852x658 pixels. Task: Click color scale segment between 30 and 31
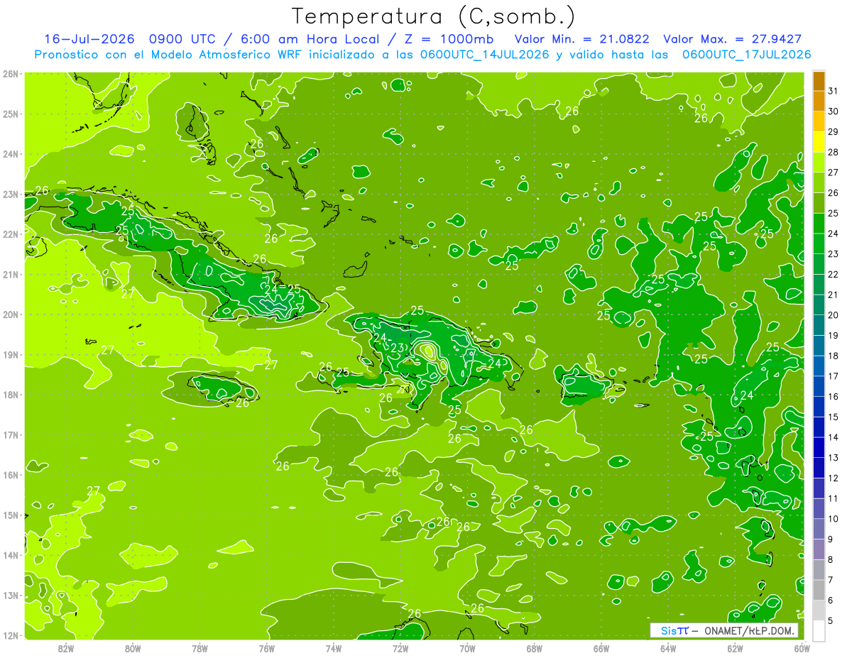[x=819, y=102]
